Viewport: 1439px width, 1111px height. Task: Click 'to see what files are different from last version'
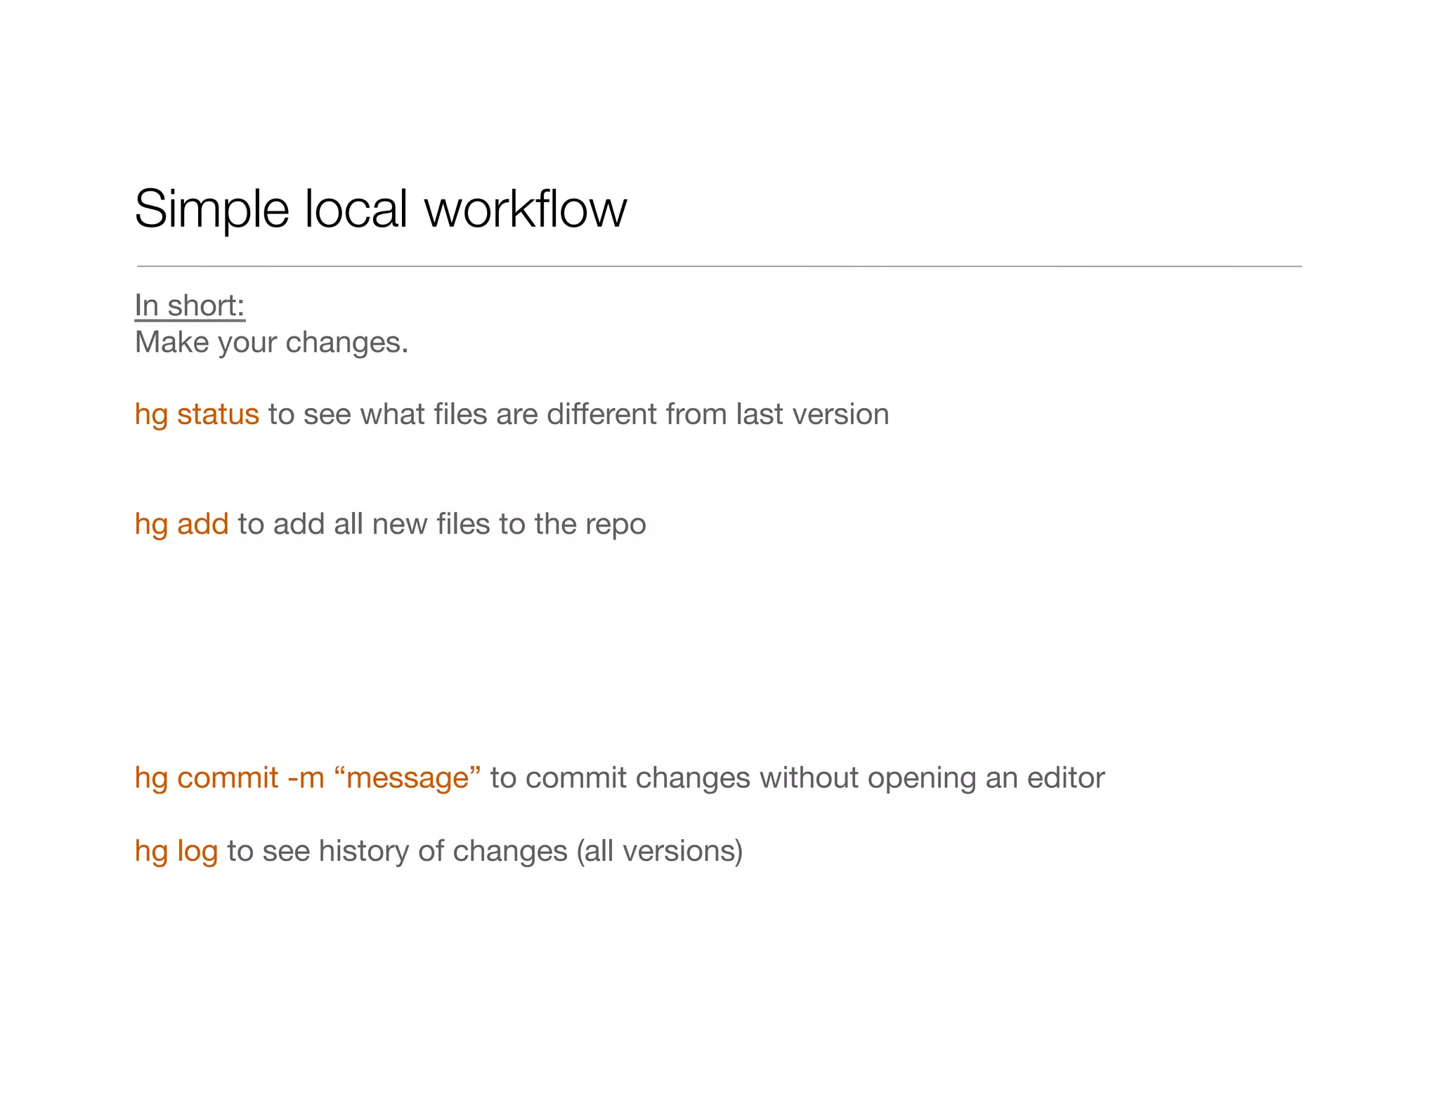pyautogui.click(x=578, y=414)
